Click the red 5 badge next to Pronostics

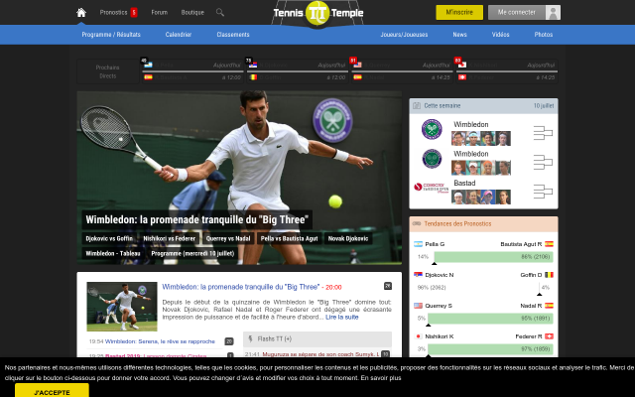click(134, 13)
